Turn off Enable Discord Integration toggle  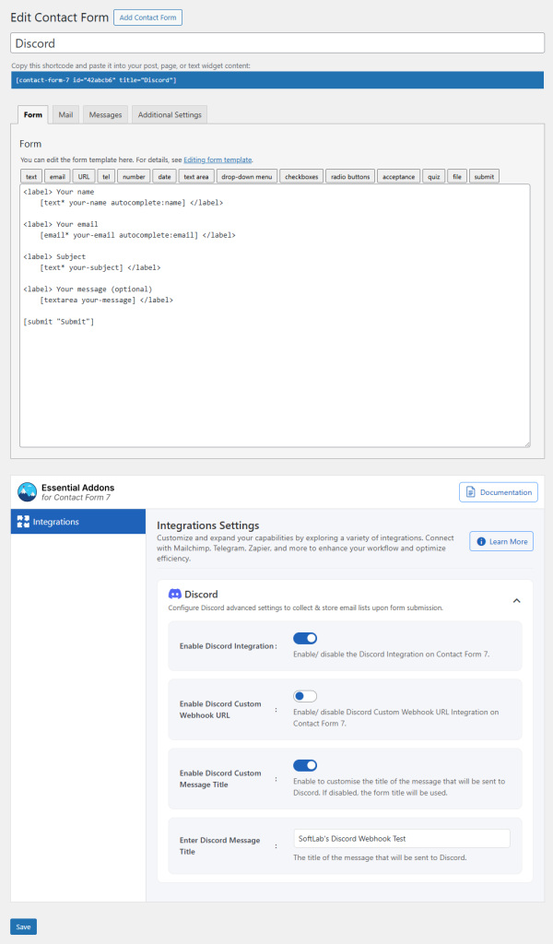click(305, 638)
